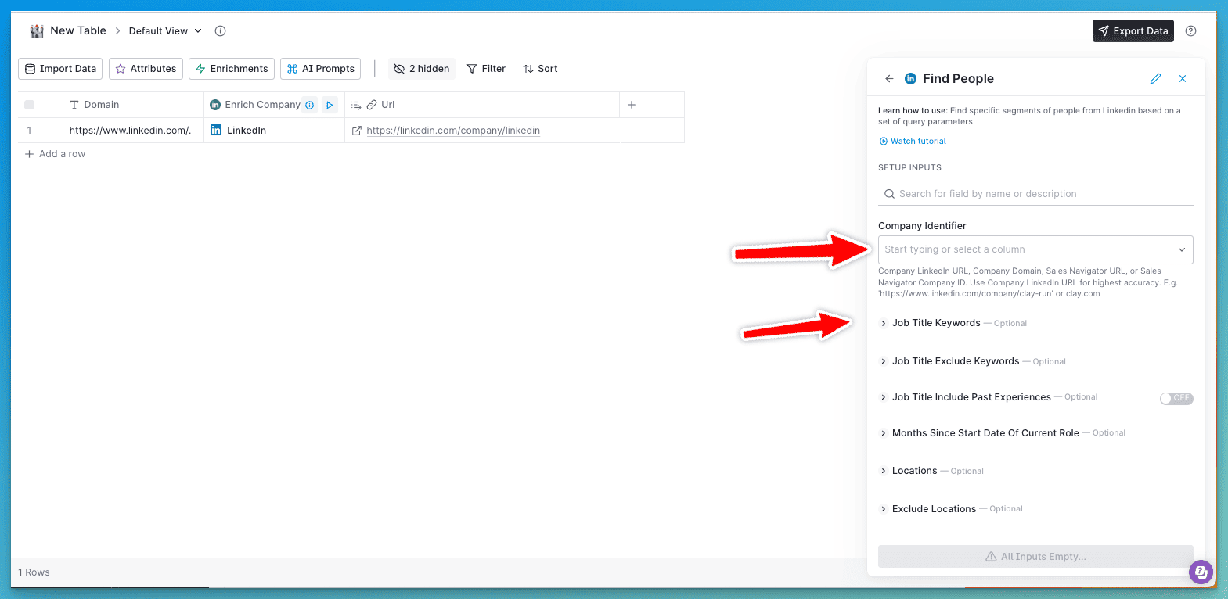
Task: Show the 2 hidden columns
Action: click(x=421, y=69)
